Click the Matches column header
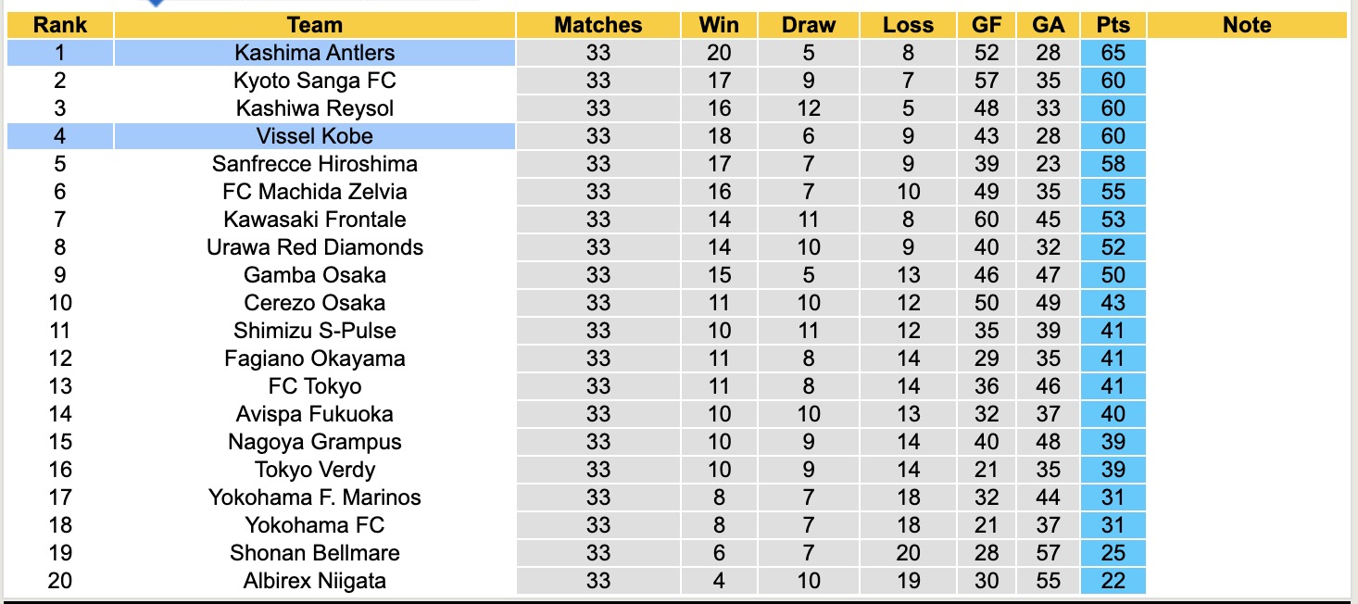Image resolution: width=1358 pixels, height=604 pixels. click(x=598, y=25)
